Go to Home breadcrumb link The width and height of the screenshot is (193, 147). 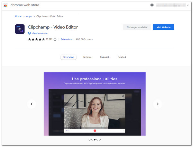tap(18, 16)
